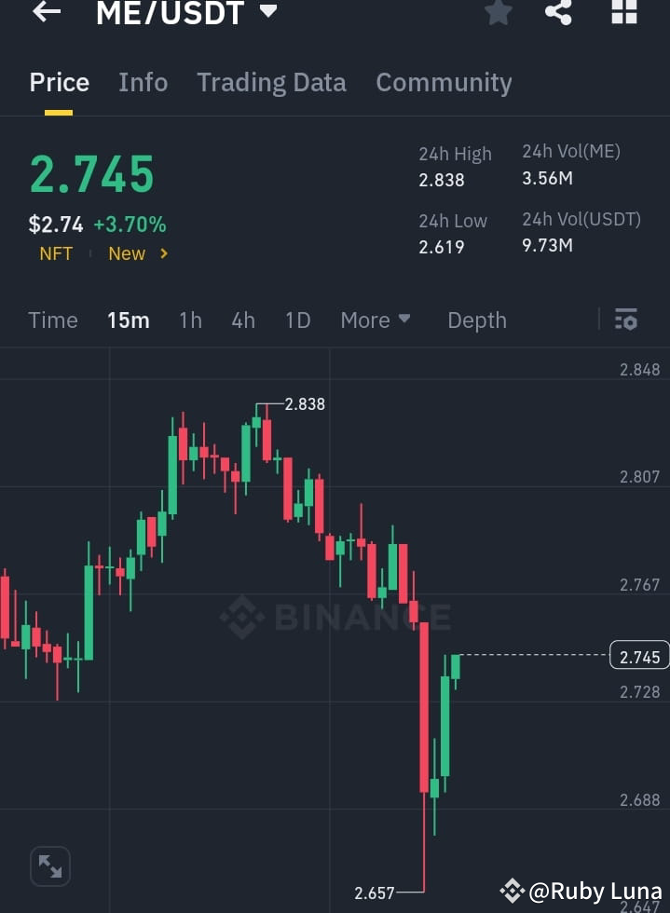Expand the chart to fullscreen
The image size is (670, 913).
click(49, 865)
